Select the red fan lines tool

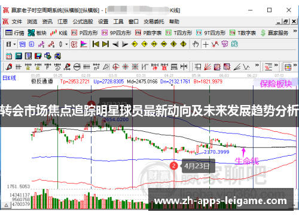click(208, 67)
